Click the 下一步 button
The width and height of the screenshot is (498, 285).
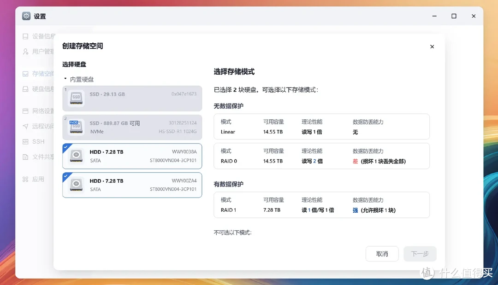click(420, 254)
